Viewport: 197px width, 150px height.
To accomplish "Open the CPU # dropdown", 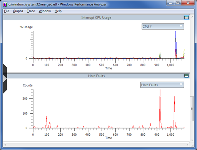I will [x=163, y=27].
